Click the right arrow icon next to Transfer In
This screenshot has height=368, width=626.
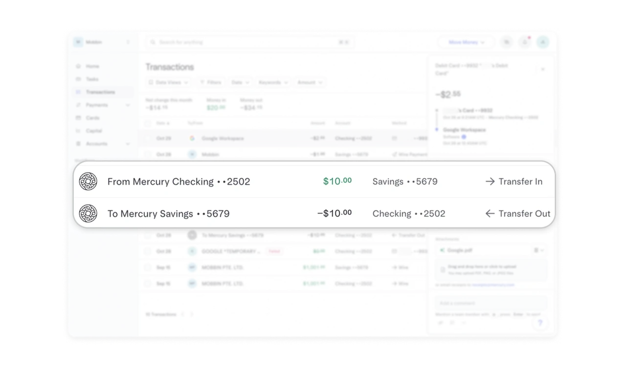[x=490, y=182]
